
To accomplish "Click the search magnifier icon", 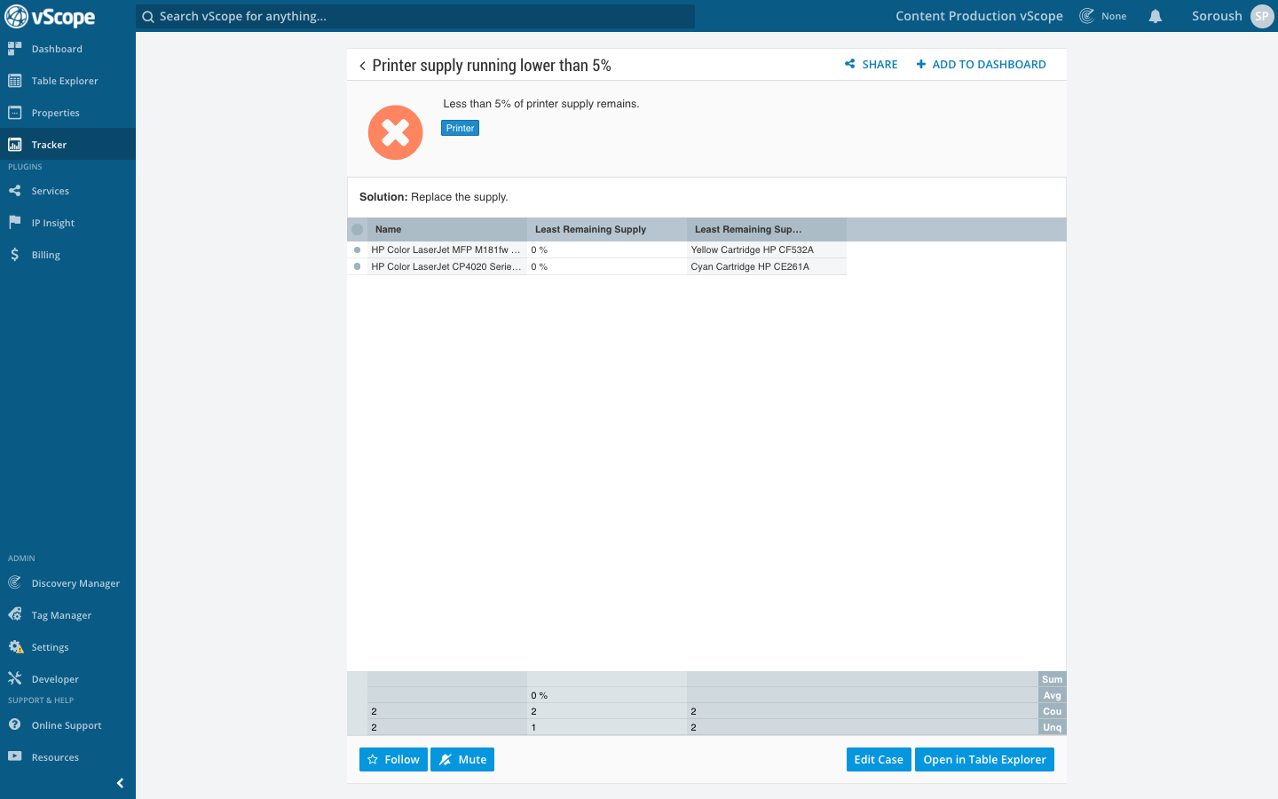I will pyautogui.click(x=148, y=16).
